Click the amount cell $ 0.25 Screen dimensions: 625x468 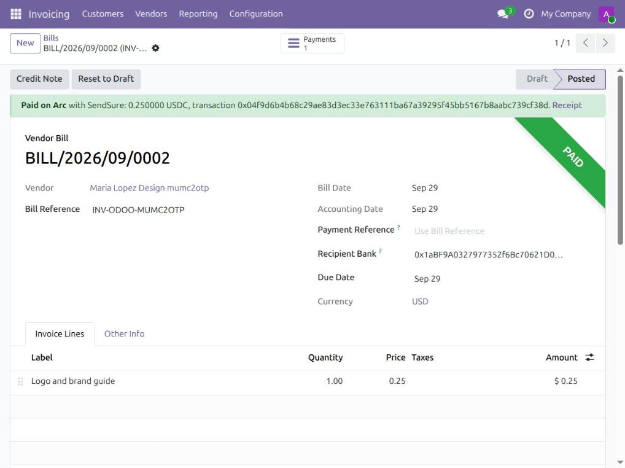pyautogui.click(x=565, y=381)
